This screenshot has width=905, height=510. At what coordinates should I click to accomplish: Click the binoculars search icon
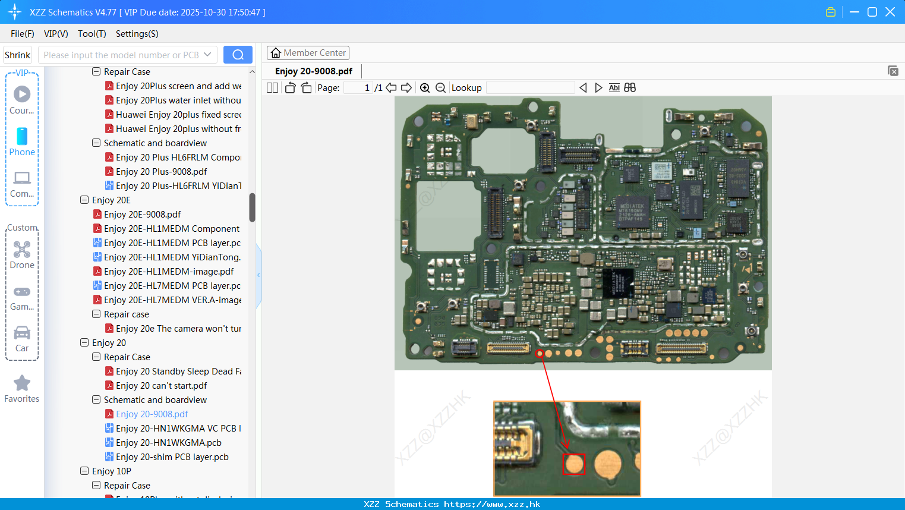630,87
